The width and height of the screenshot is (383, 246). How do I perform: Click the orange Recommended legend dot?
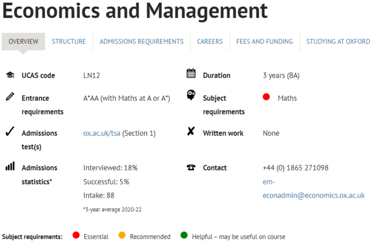(121, 235)
